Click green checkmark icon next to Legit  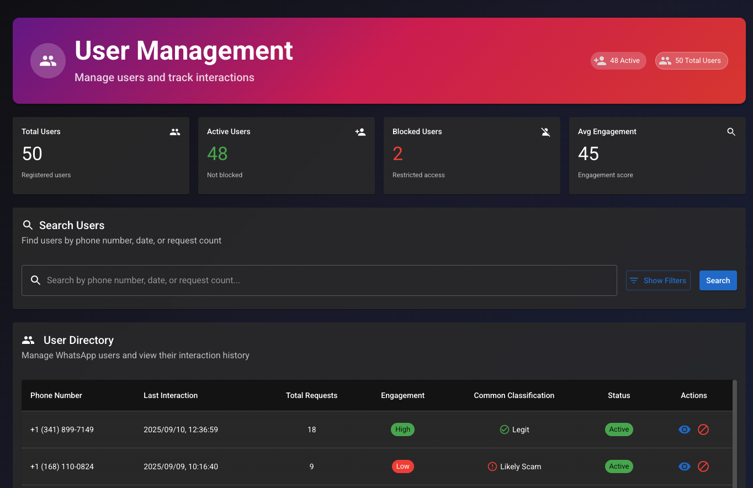[x=504, y=429]
